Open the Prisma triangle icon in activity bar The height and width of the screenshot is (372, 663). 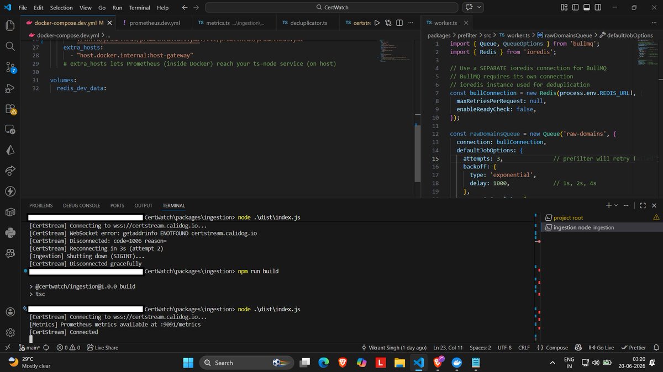tap(10, 150)
